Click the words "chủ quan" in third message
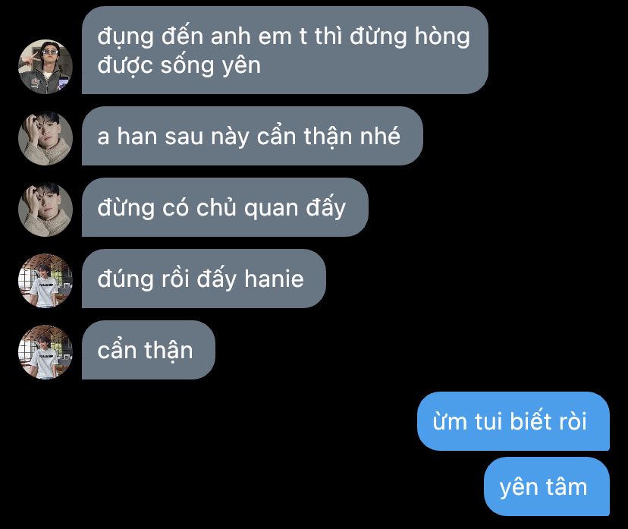The height and width of the screenshot is (529, 628). coord(247,209)
